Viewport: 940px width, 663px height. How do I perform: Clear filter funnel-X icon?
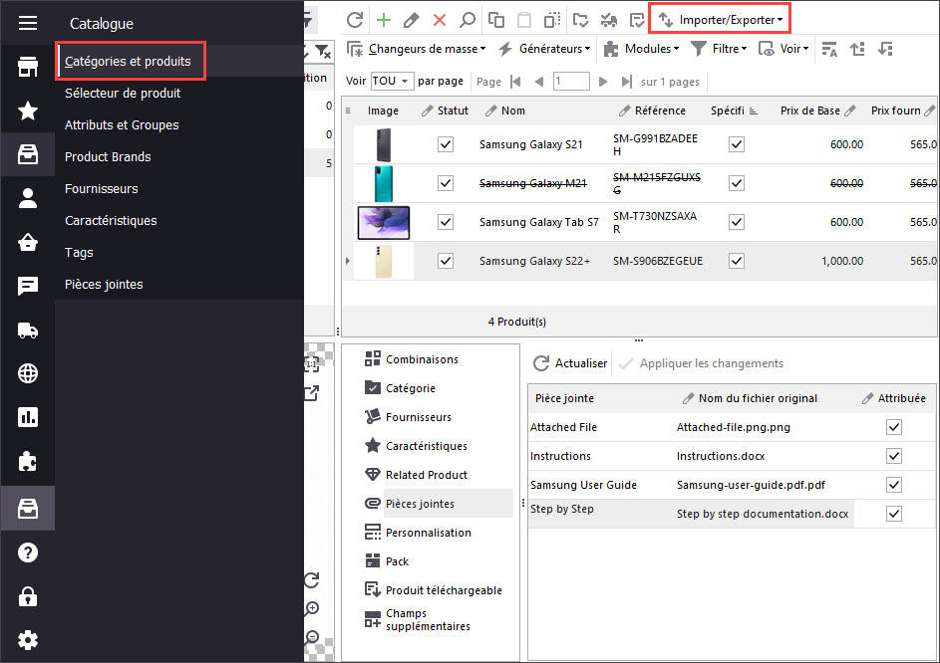click(x=323, y=52)
